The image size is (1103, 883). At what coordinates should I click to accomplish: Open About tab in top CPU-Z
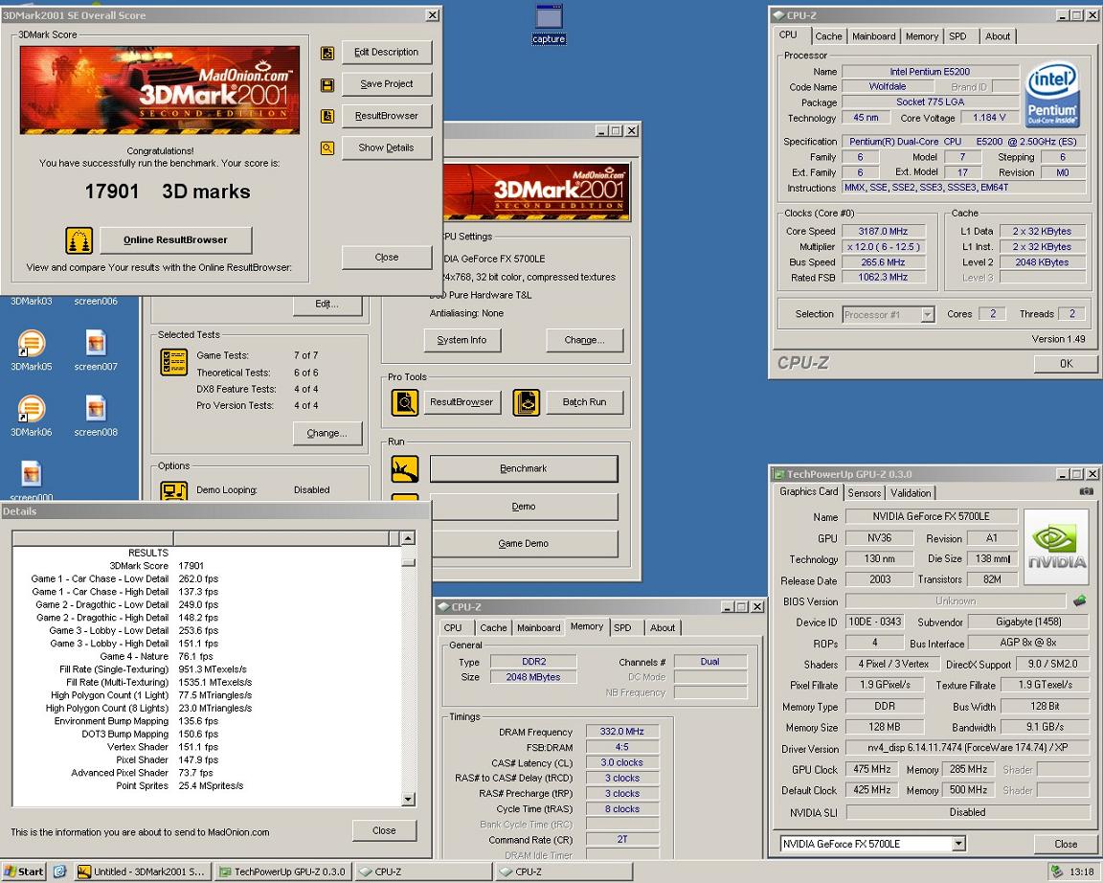pos(997,36)
